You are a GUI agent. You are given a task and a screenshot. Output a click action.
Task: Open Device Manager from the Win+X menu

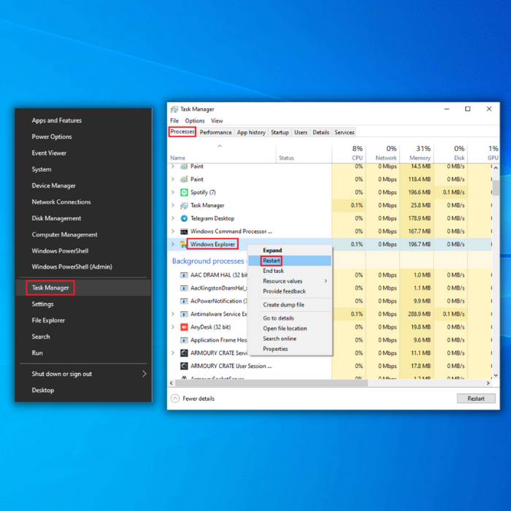pyautogui.click(x=83, y=185)
